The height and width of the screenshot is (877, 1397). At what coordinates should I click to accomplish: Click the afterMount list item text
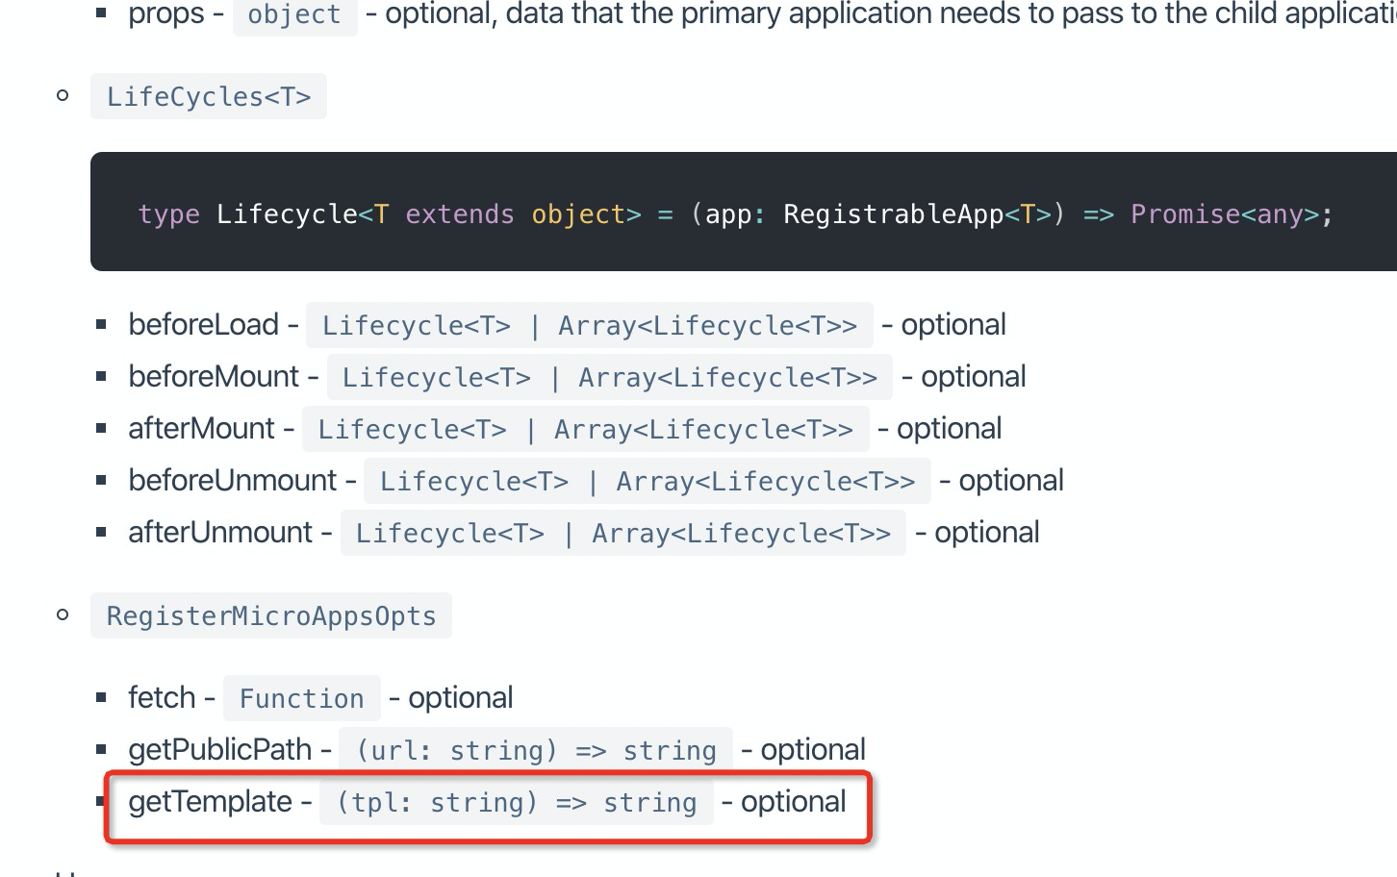(203, 428)
